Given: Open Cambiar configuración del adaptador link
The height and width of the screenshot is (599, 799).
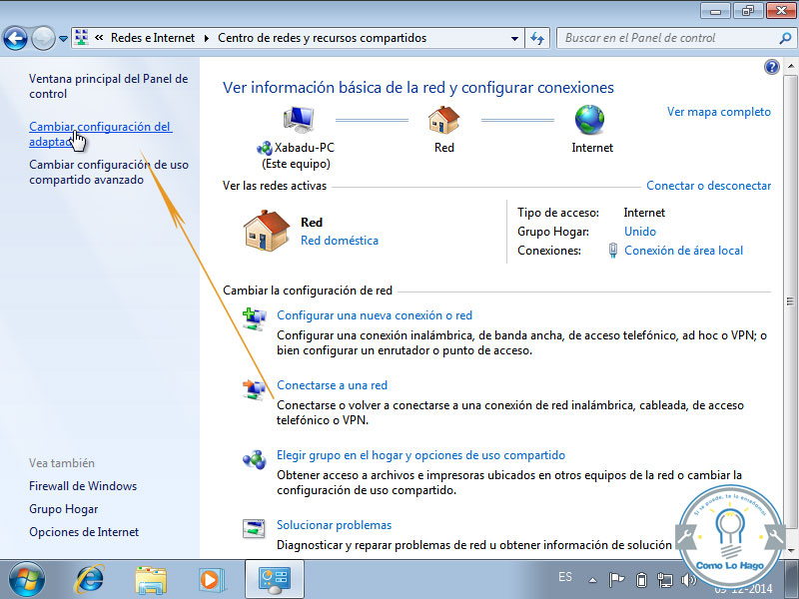Looking at the screenshot, I should [x=100, y=134].
